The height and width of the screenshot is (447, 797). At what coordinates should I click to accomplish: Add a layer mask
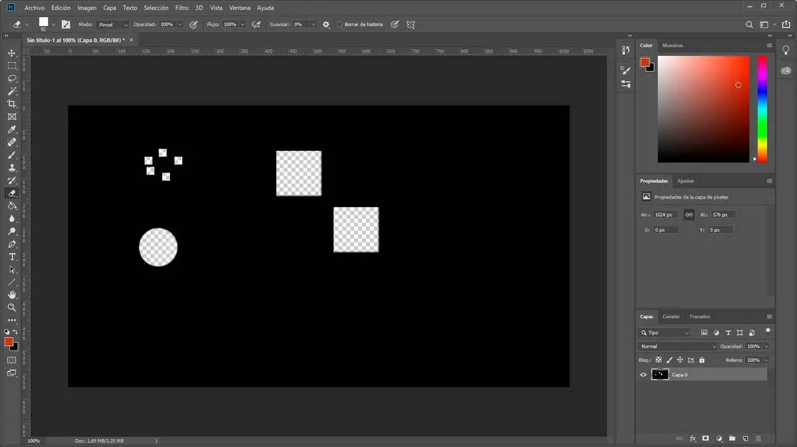(x=705, y=439)
